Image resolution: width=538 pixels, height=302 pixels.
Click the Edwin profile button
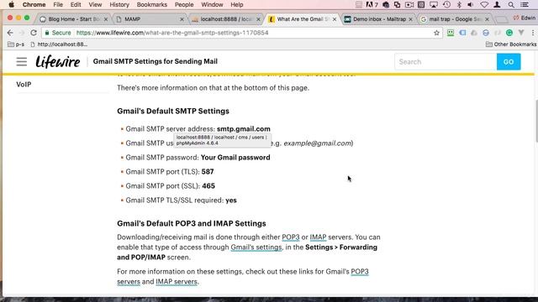[525, 18]
